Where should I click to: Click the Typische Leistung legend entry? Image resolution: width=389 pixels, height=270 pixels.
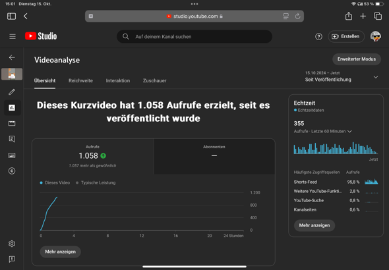(96, 183)
